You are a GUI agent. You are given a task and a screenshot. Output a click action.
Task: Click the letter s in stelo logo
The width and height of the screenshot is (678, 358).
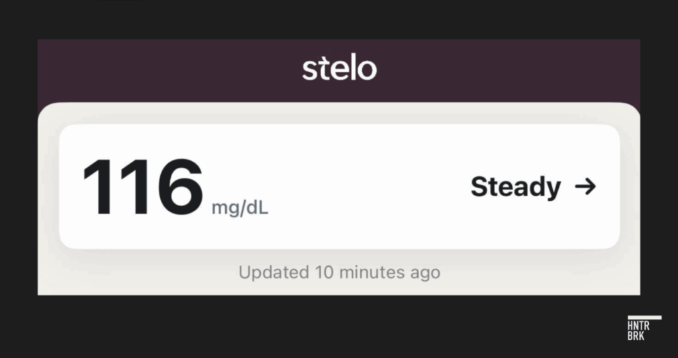pos(310,70)
